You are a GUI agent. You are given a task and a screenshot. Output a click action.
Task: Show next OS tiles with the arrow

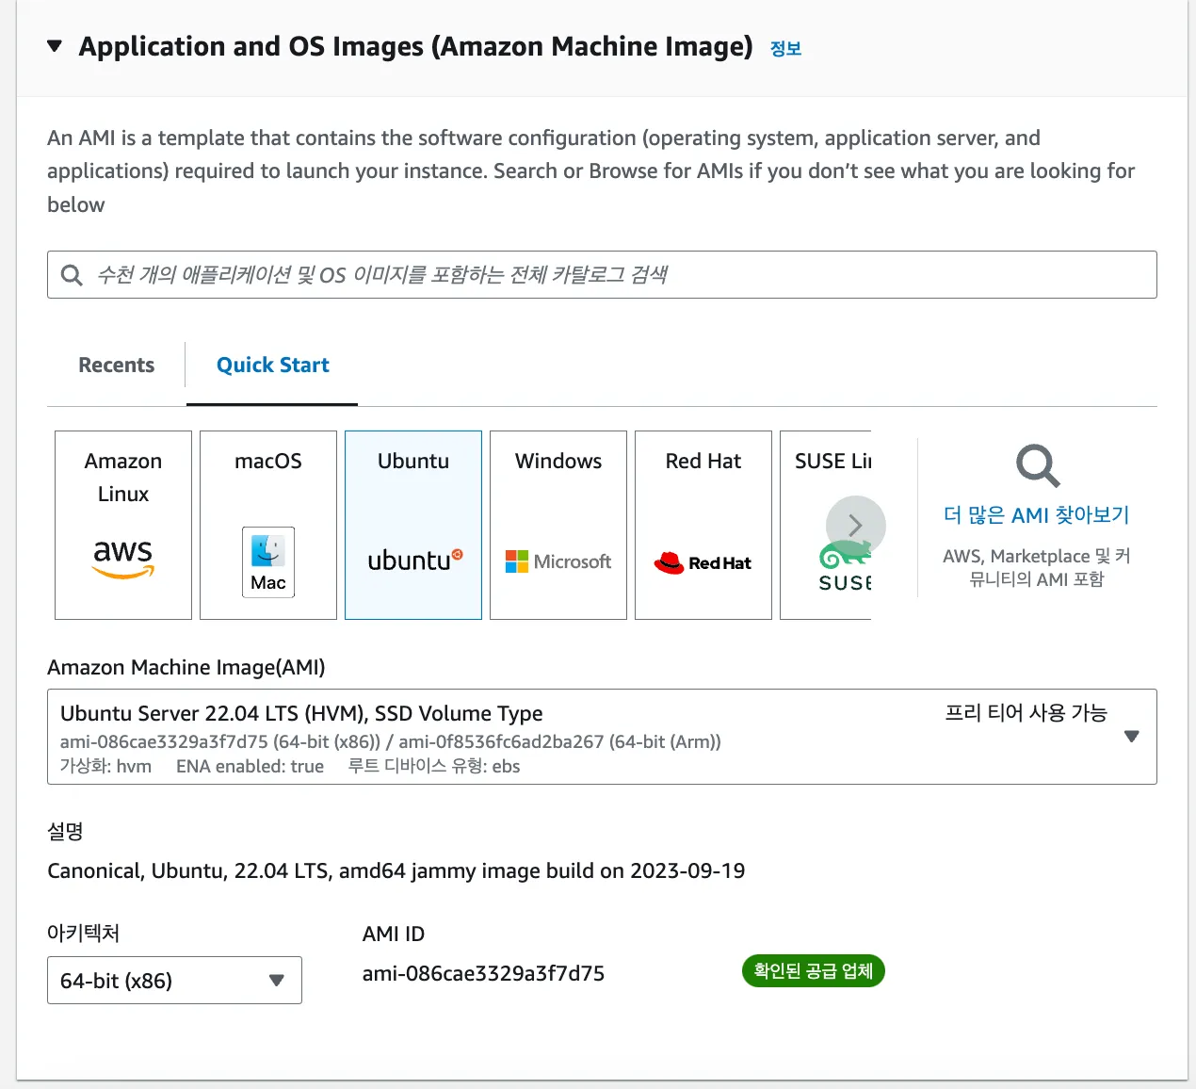856,526
